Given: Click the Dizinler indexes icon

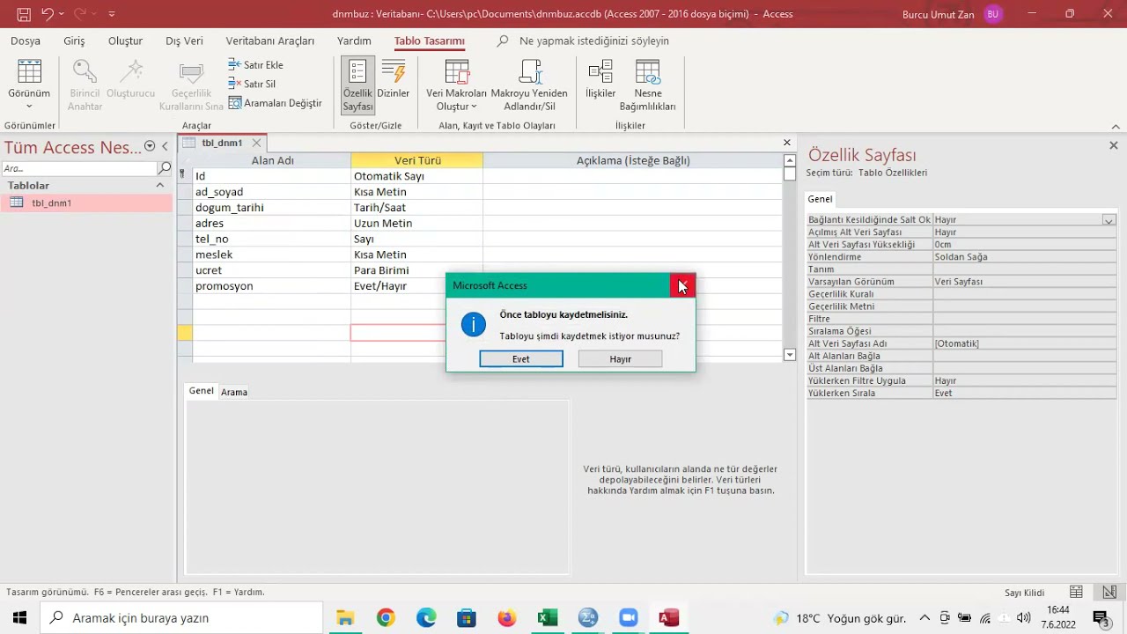Looking at the screenshot, I should [394, 79].
